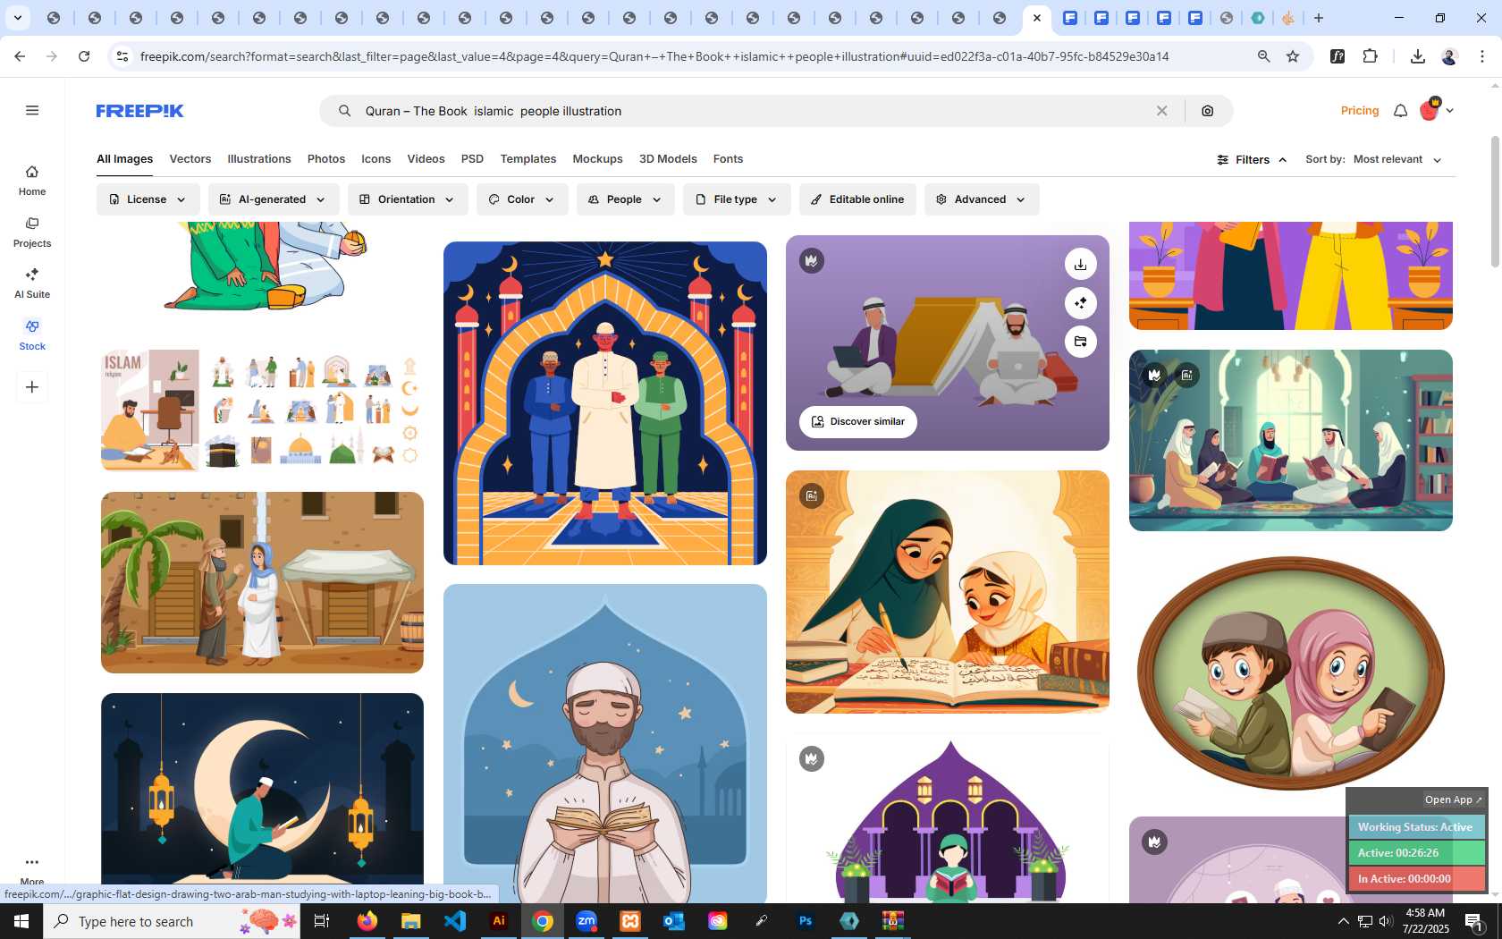Viewport: 1502px width, 939px height.
Task: Bookmark this page with star icon
Action: (x=1293, y=56)
